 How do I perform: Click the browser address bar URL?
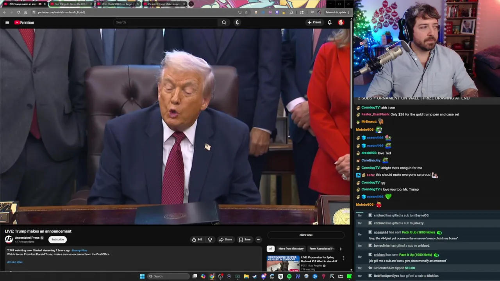tap(61, 12)
